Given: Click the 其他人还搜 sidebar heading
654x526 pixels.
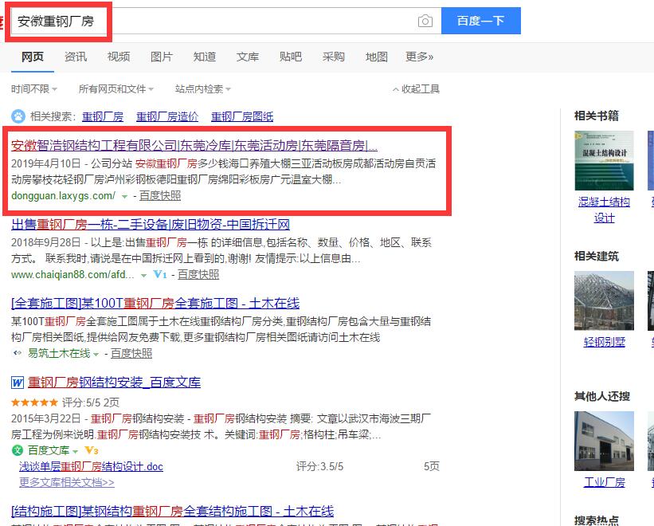Looking at the screenshot, I should click(x=602, y=396).
